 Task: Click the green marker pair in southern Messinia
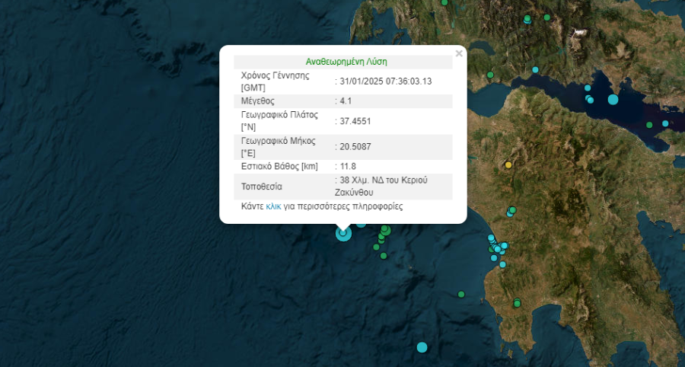pos(518,302)
